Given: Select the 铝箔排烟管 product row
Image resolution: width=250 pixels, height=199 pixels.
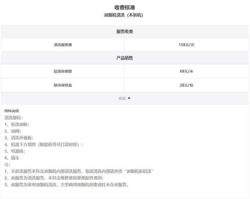Looking at the screenshot, I should [63, 71].
